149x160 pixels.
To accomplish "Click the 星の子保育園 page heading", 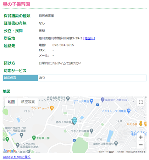I will [x=16, y=4].
